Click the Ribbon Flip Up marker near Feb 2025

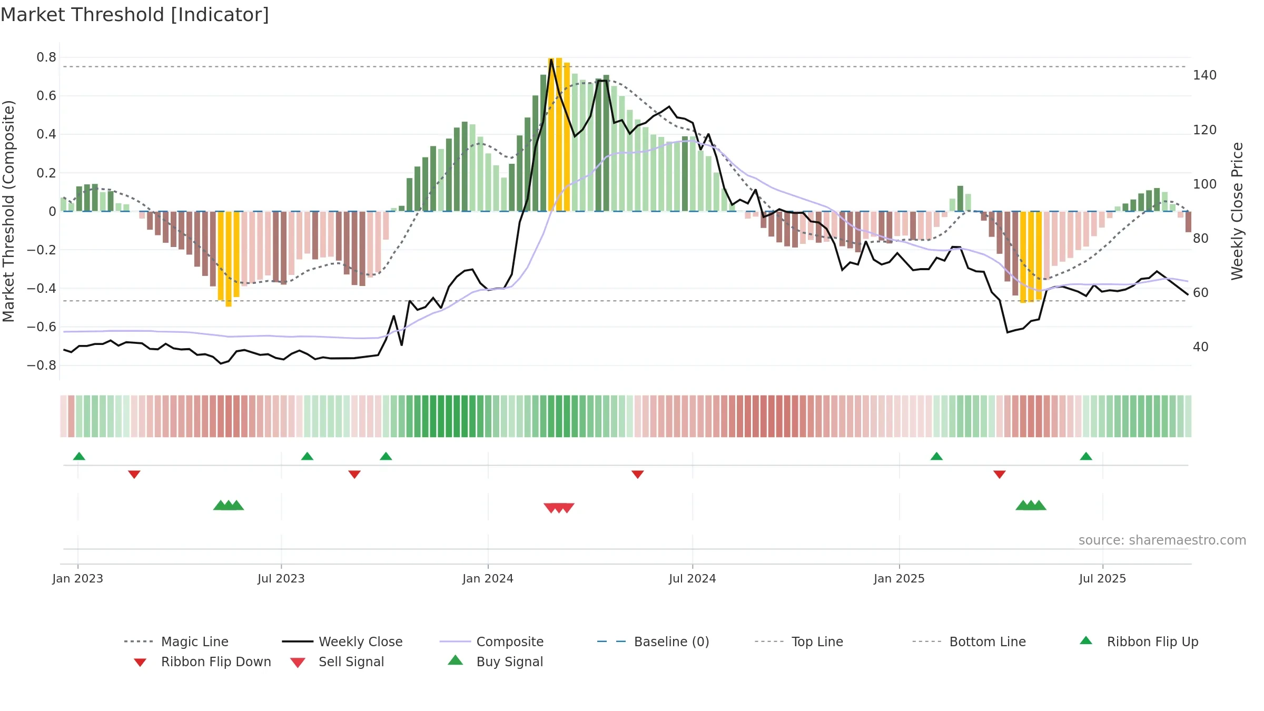(x=936, y=456)
